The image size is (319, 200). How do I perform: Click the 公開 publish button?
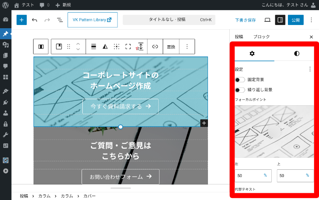pos(296,20)
